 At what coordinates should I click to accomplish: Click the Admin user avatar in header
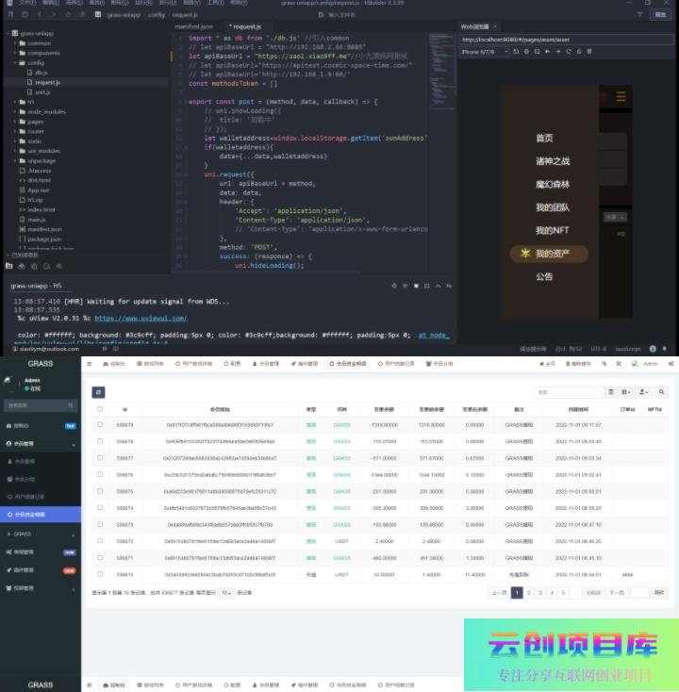point(636,363)
